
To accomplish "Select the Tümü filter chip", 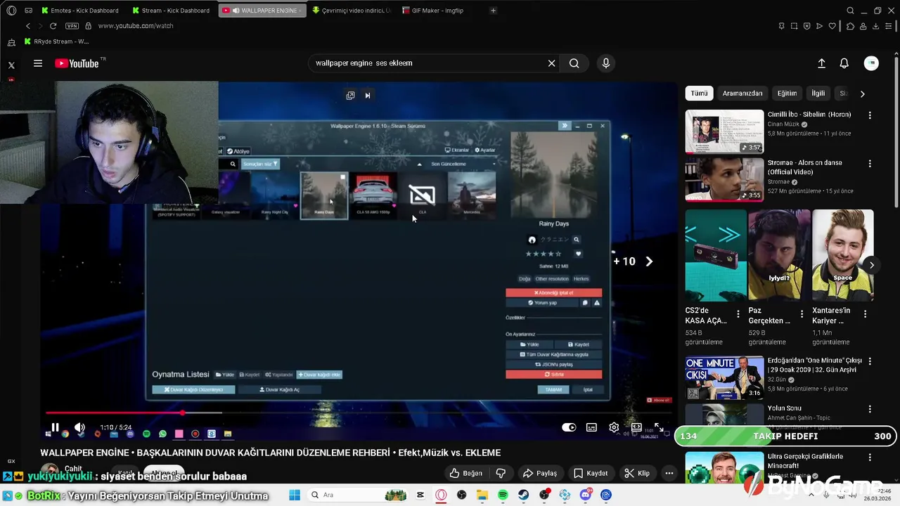I will (700, 93).
